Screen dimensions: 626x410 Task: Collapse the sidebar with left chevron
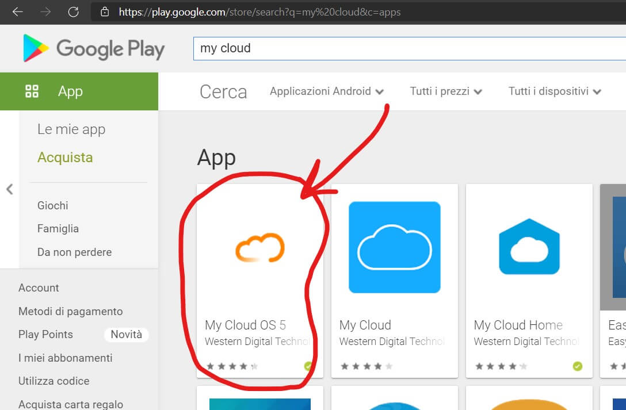tap(9, 189)
